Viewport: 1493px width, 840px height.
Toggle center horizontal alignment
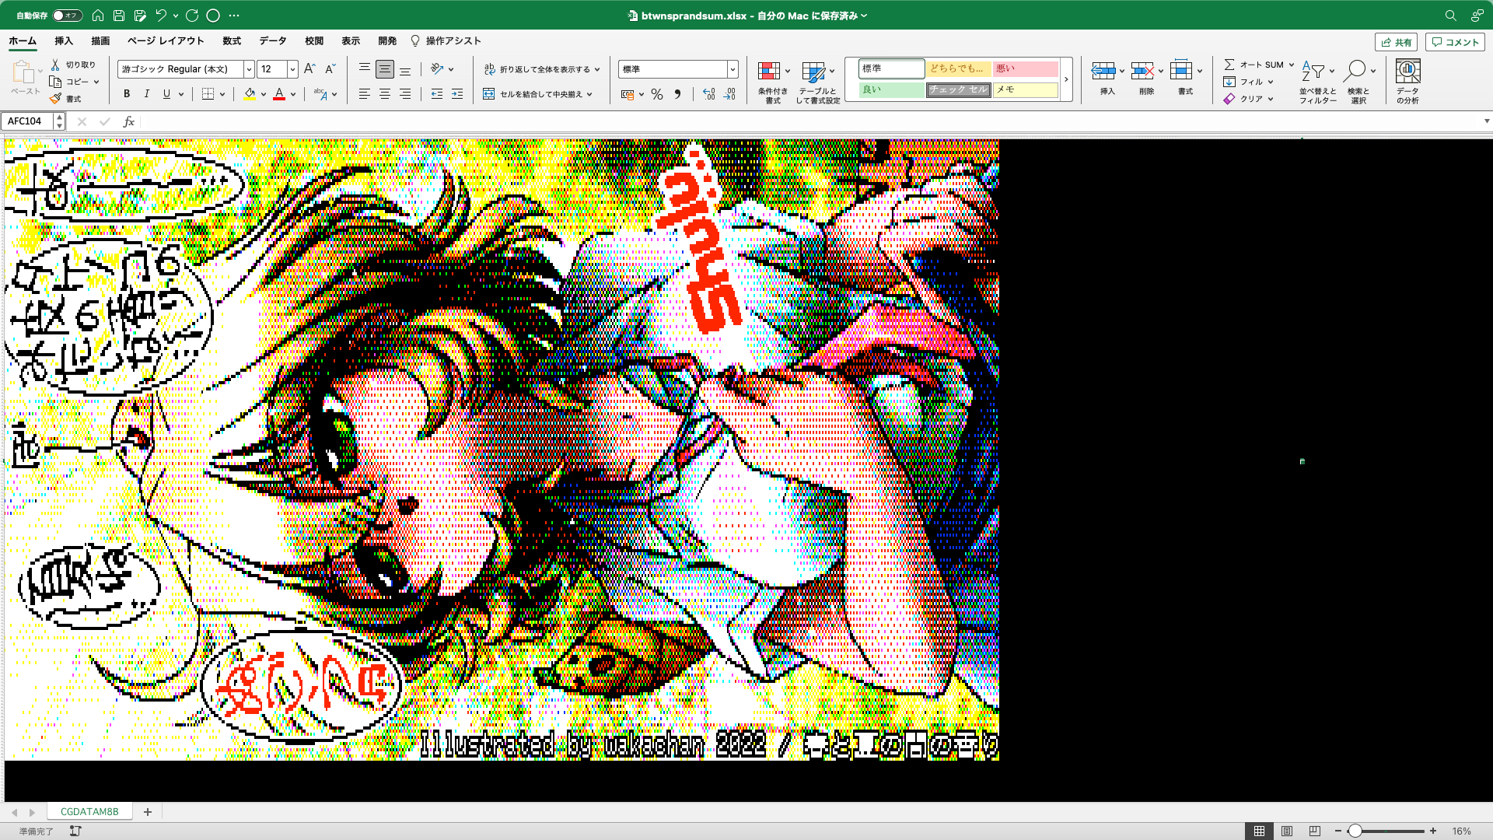385,94
